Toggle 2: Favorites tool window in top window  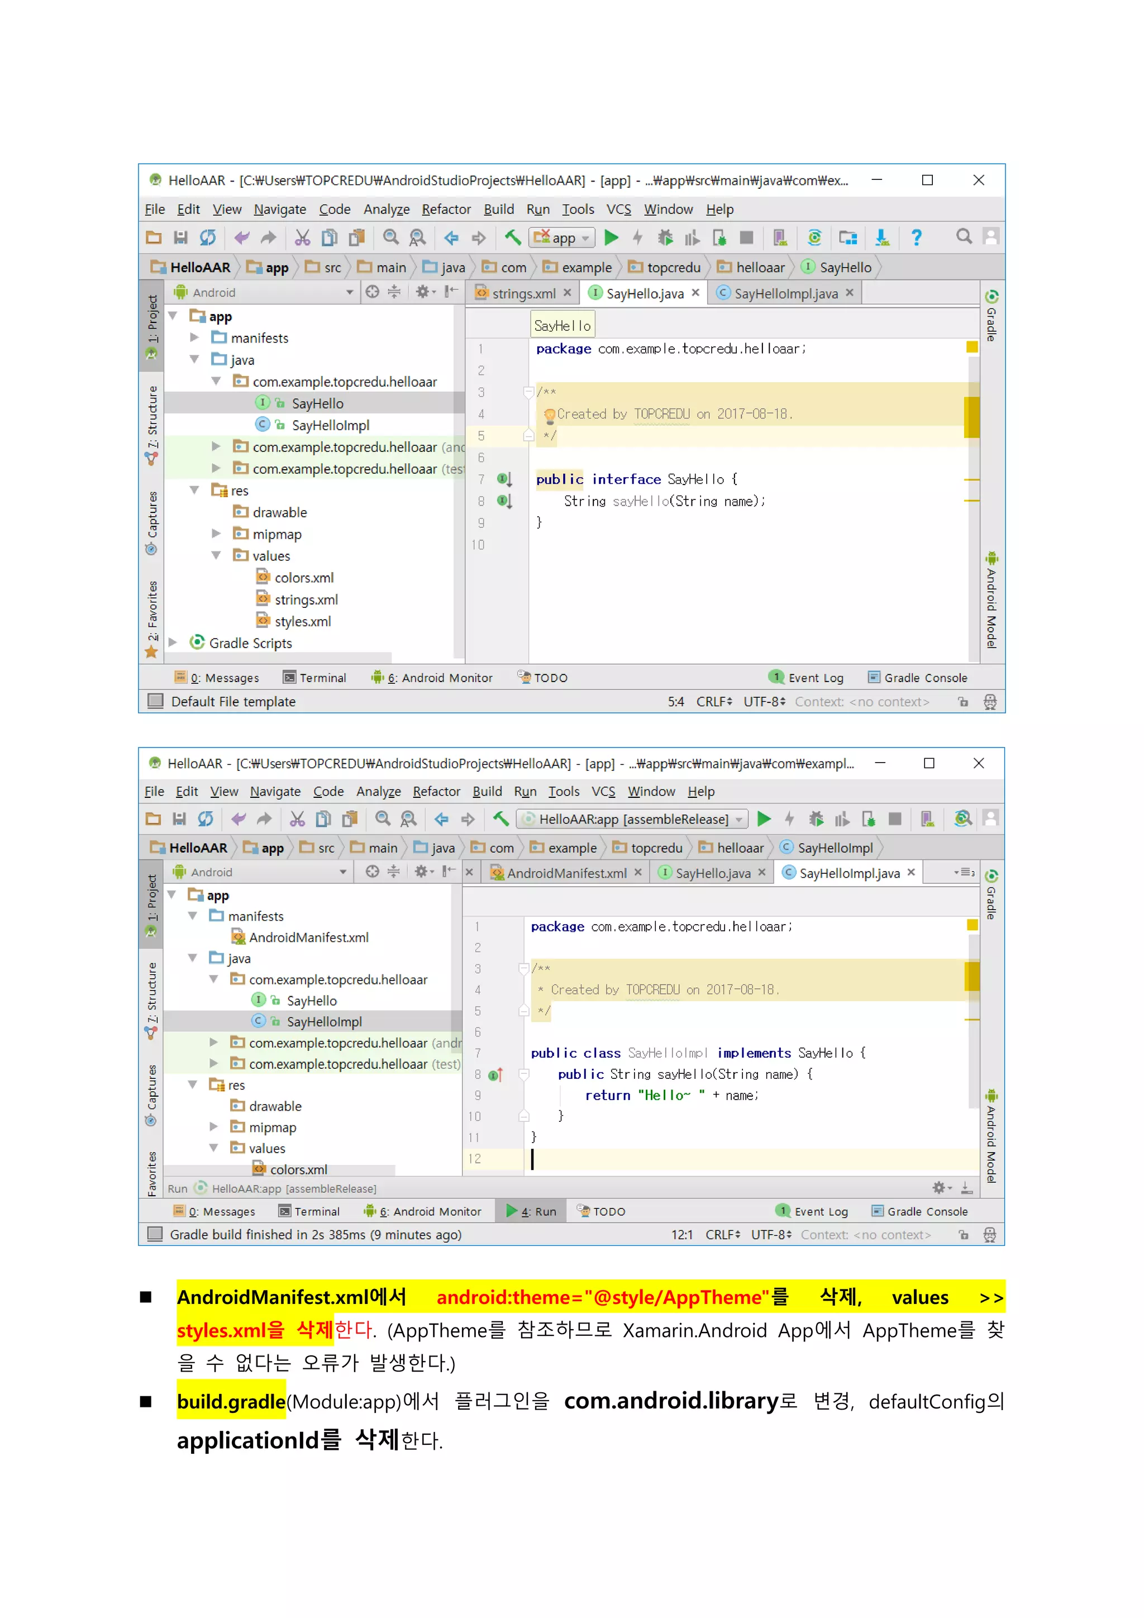point(151,620)
